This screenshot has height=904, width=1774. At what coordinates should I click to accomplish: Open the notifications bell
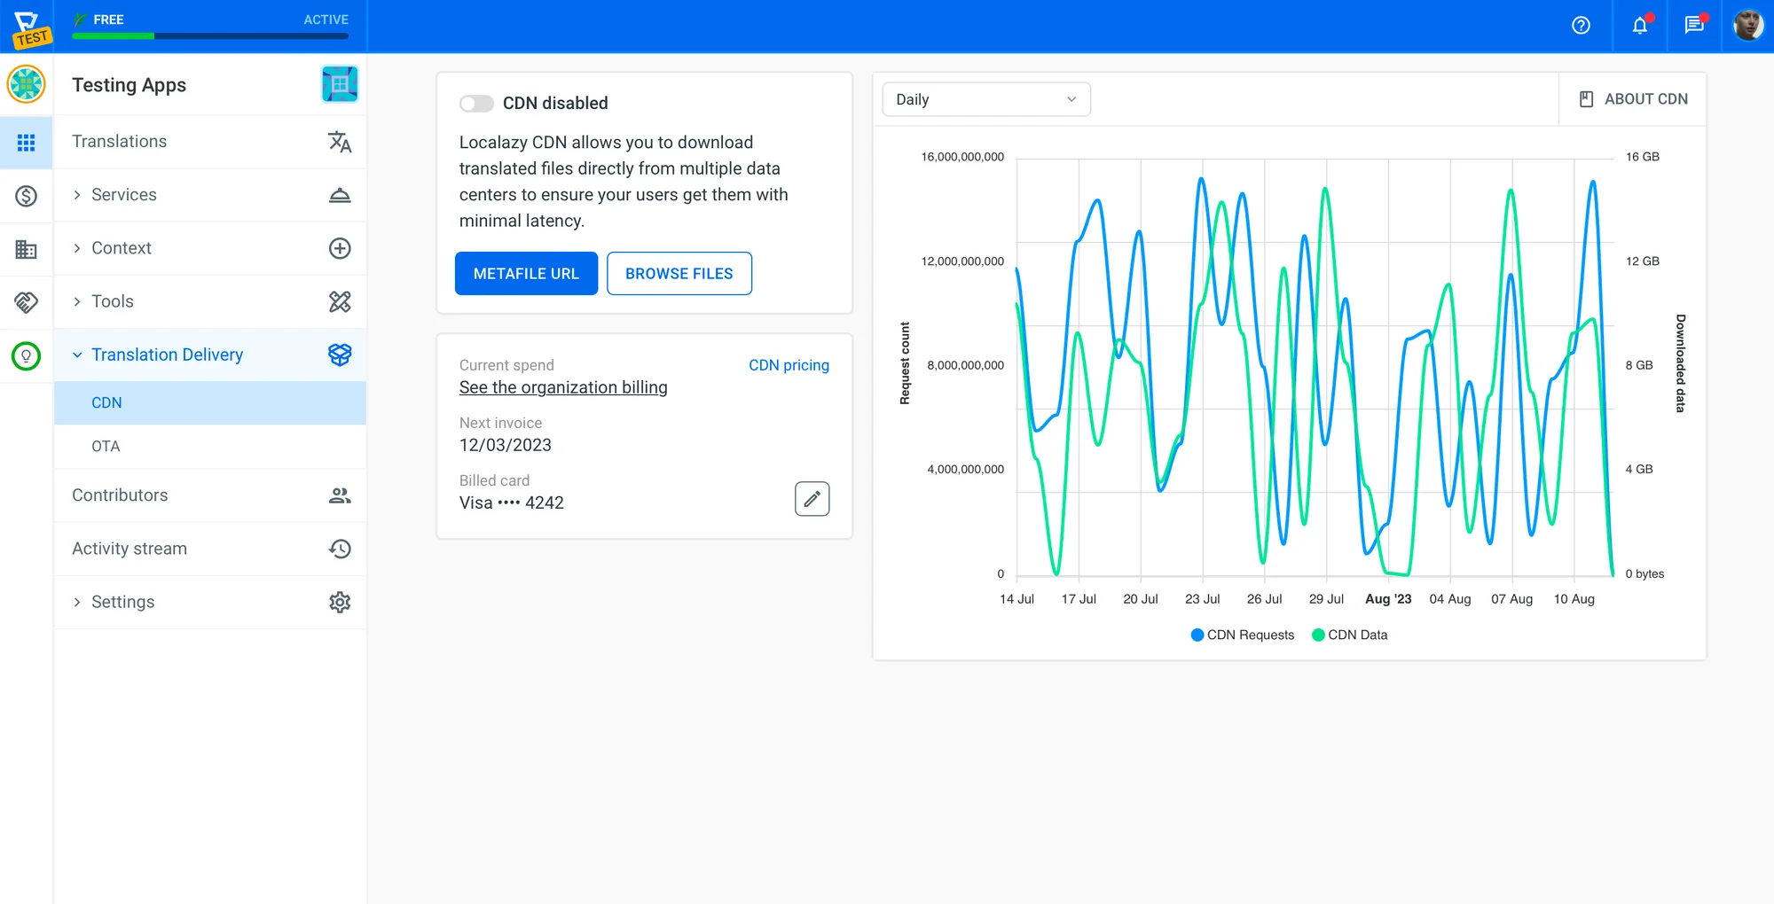1639,26
